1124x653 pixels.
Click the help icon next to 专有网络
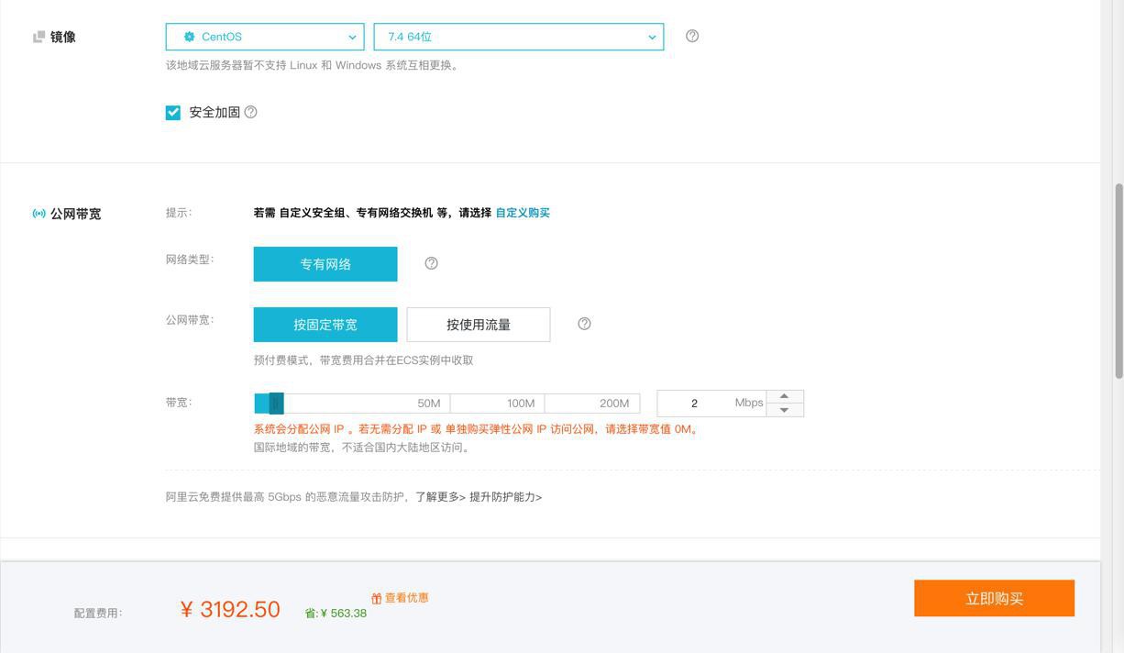point(431,263)
